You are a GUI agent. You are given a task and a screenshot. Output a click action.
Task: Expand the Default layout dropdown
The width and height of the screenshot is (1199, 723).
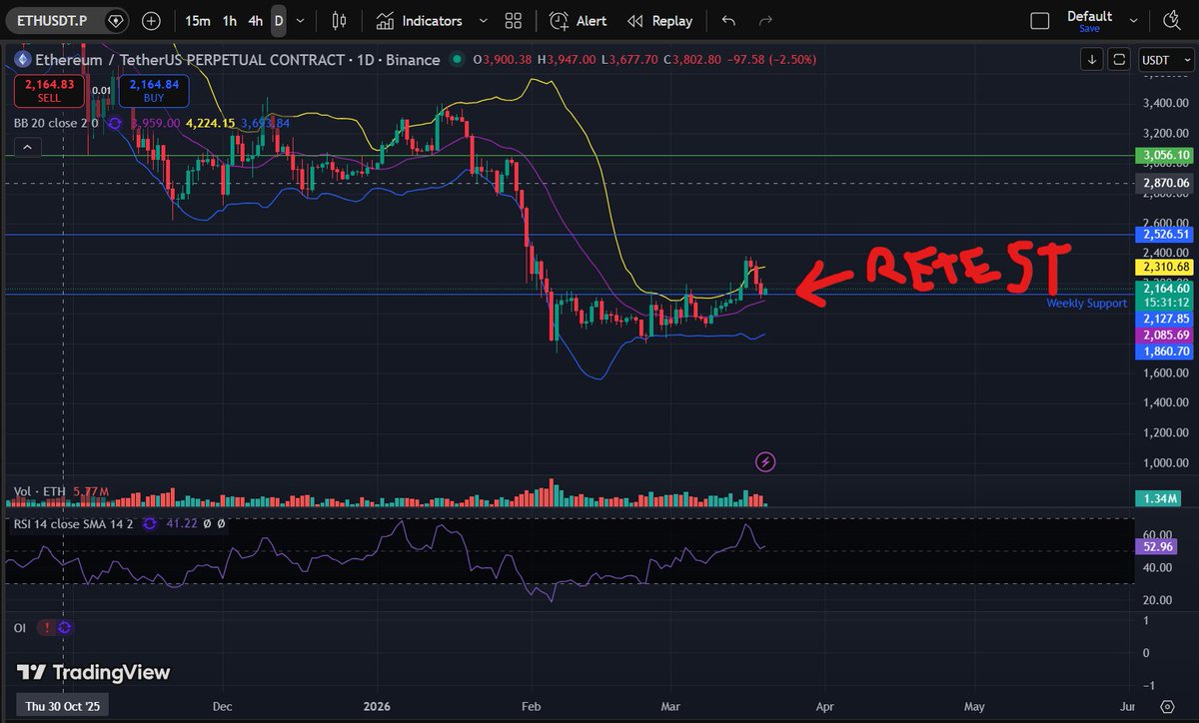[1134, 19]
